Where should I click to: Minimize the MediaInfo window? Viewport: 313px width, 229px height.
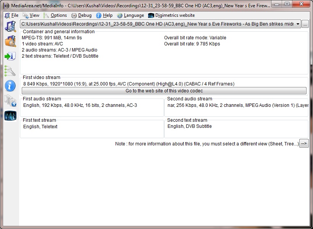coord(276,4)
